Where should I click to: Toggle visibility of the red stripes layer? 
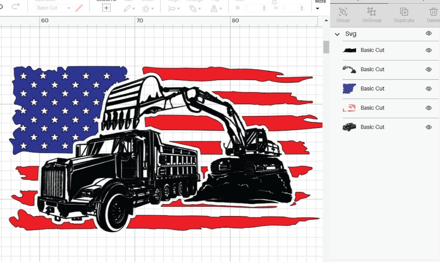click(x=428, y=108)
